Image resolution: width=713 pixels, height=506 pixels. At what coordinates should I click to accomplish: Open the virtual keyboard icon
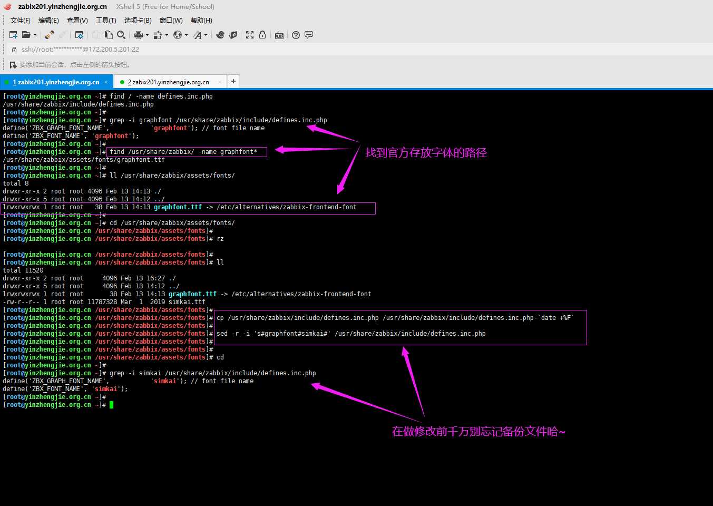click(x=279, y=35)
